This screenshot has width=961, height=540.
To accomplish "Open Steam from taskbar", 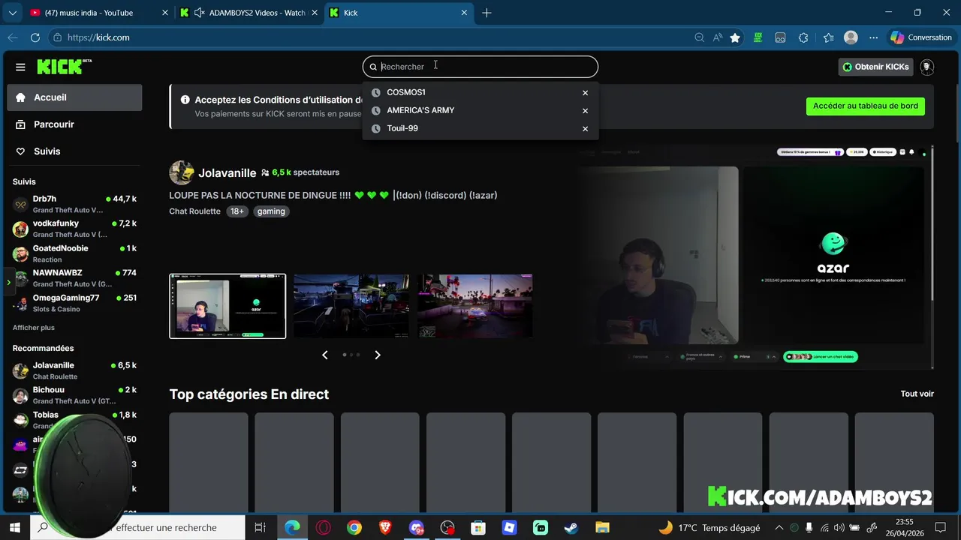I will (571, 528).
